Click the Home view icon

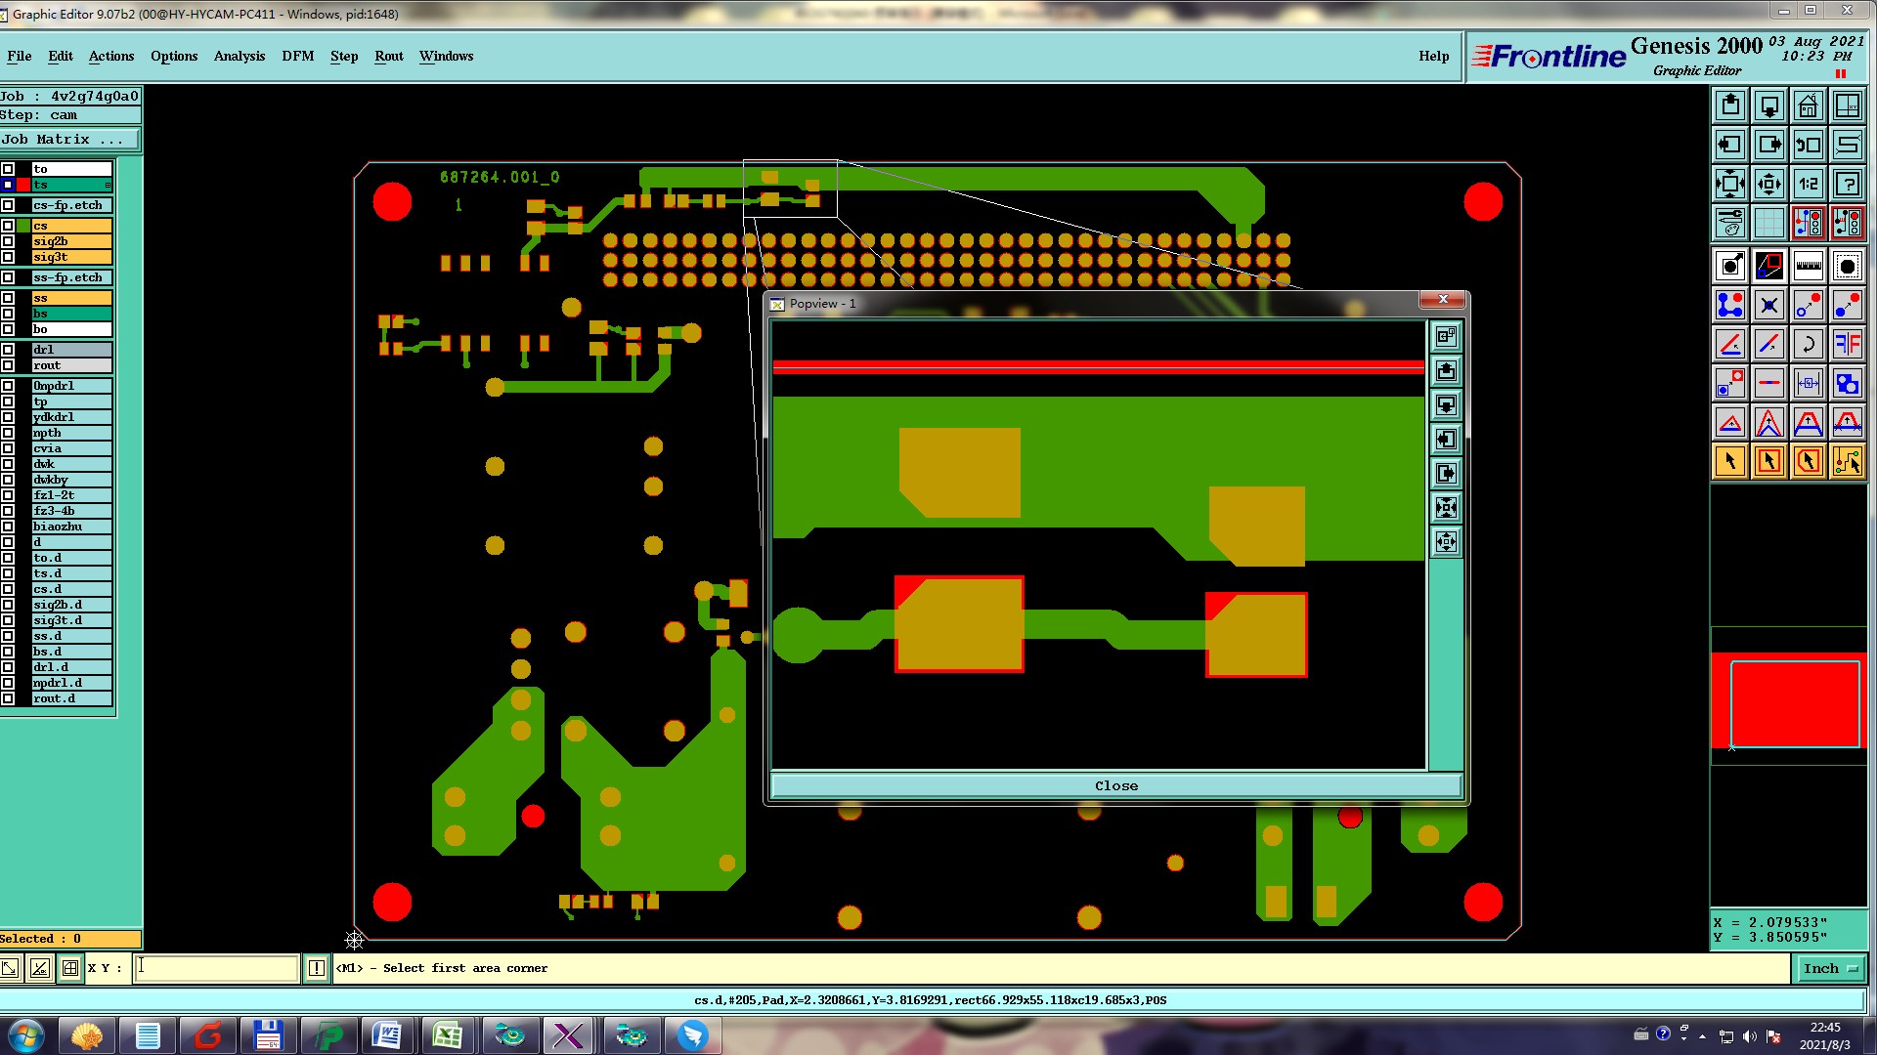[1808, 105]
